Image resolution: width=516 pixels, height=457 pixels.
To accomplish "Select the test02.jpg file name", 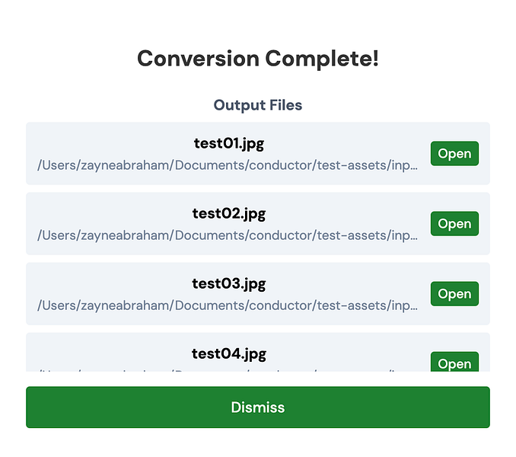I will [x=228, y=213].
